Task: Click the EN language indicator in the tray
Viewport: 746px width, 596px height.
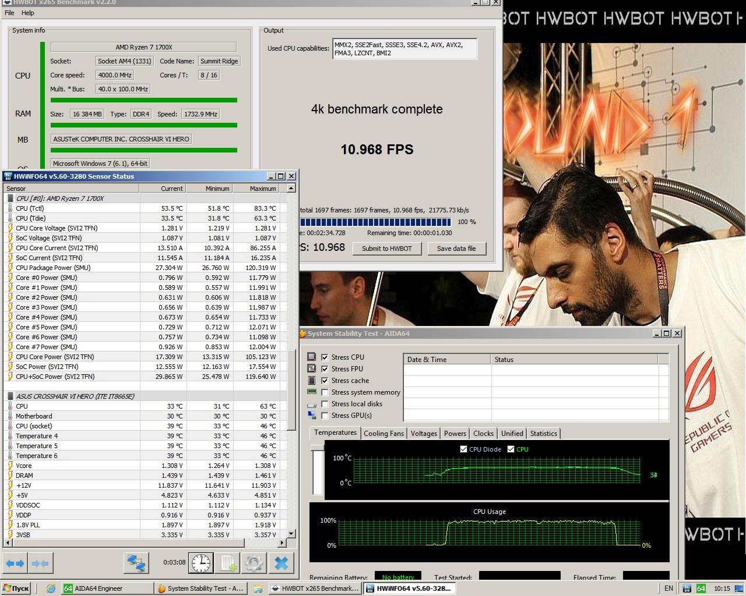Action: tap(668, 588)
